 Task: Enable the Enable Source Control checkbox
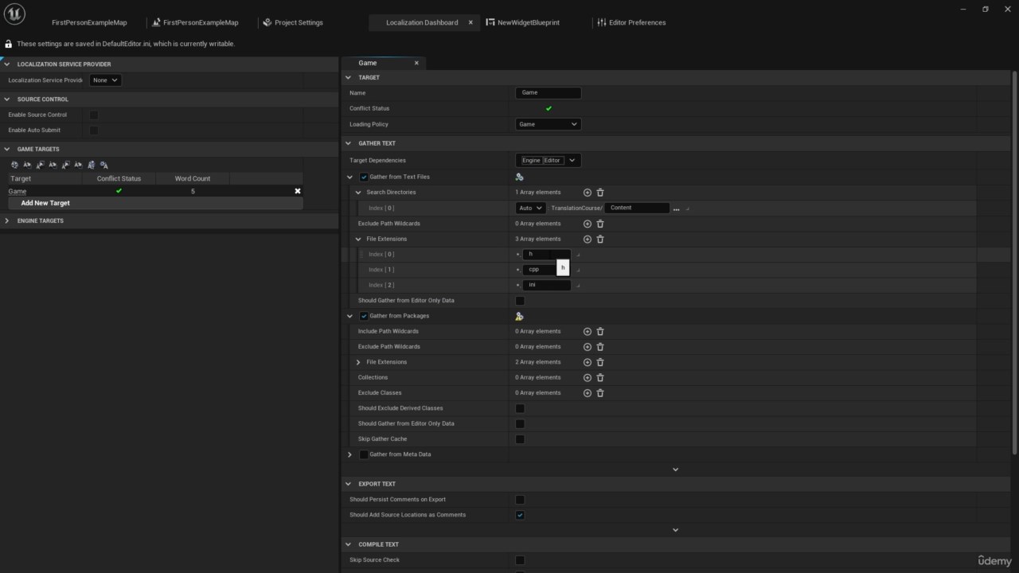pyautogui.click(x=93, y=115)
